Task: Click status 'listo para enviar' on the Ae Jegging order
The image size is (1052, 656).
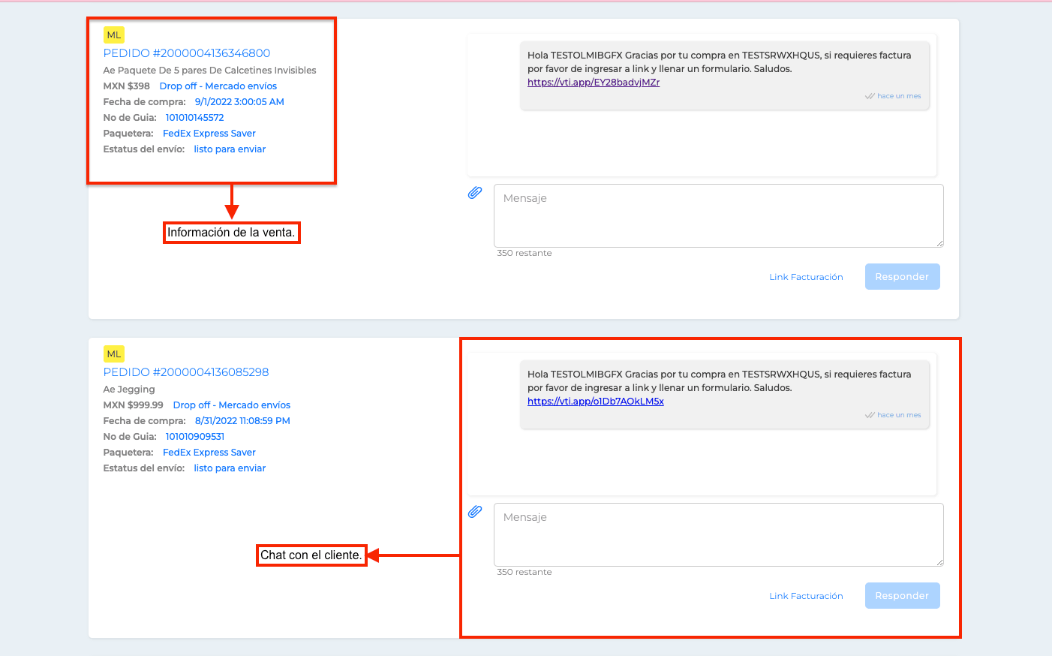Action: tap(230, 468)
